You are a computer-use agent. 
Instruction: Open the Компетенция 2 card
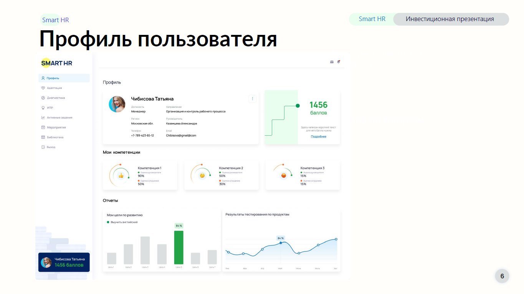pyautogui.click(x=222, y=175)
